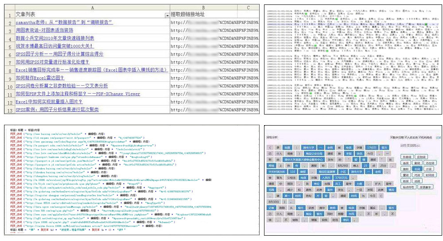This screenshot has width=443, height=241.
Task: Click the 过滤 link
Action: coord(438,137)
